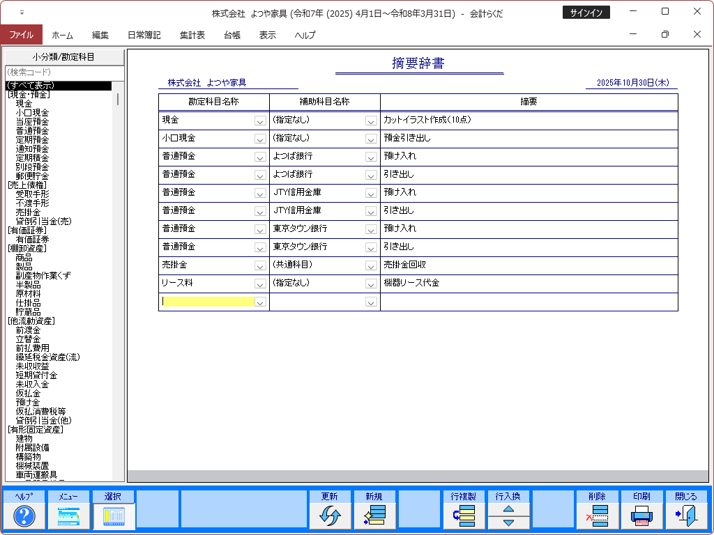The height and width of the screenshot is (535, 714).
Task: Open the 集計表 menu
Action: 192,35
